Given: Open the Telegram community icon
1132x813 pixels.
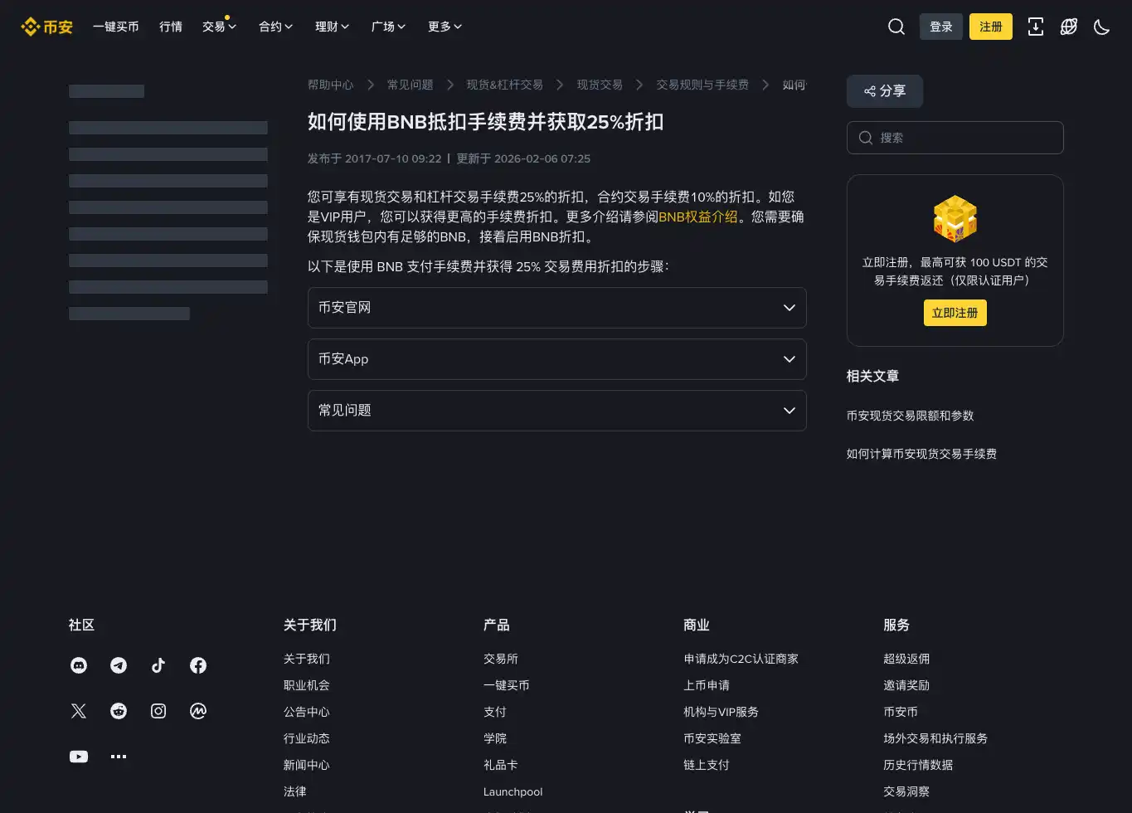Looking at the screenshot, I should [119, 665].
